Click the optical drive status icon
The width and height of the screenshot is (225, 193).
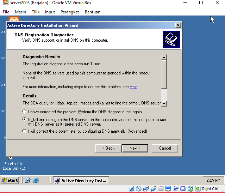[138, 188]
